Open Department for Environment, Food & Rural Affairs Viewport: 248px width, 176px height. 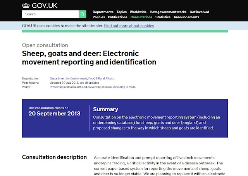82,78
